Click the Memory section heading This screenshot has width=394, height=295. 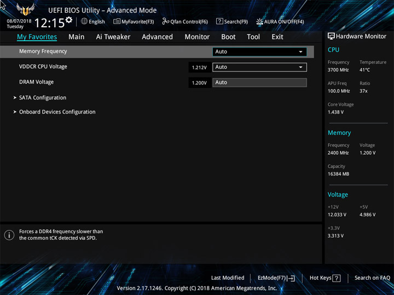[339, 133]
